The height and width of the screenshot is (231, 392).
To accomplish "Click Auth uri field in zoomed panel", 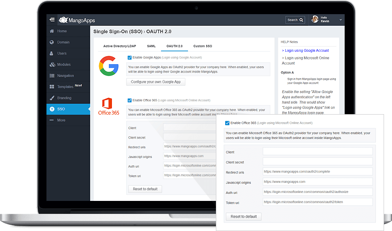I will pyautogui.click(x=318, y=192).
